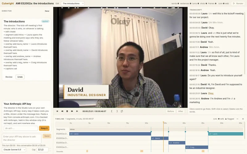Click the cut point dot between Laura and David
247x154 pixels.
(151, 132)
